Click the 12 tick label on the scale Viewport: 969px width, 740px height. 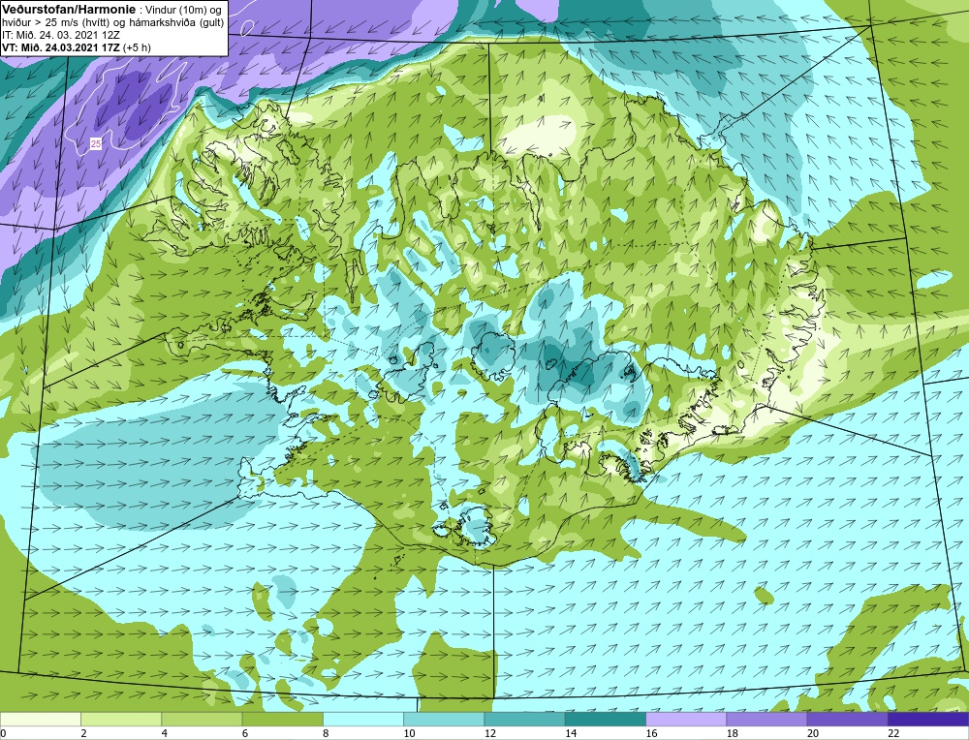pyautogui.click(x=489, y=734)
